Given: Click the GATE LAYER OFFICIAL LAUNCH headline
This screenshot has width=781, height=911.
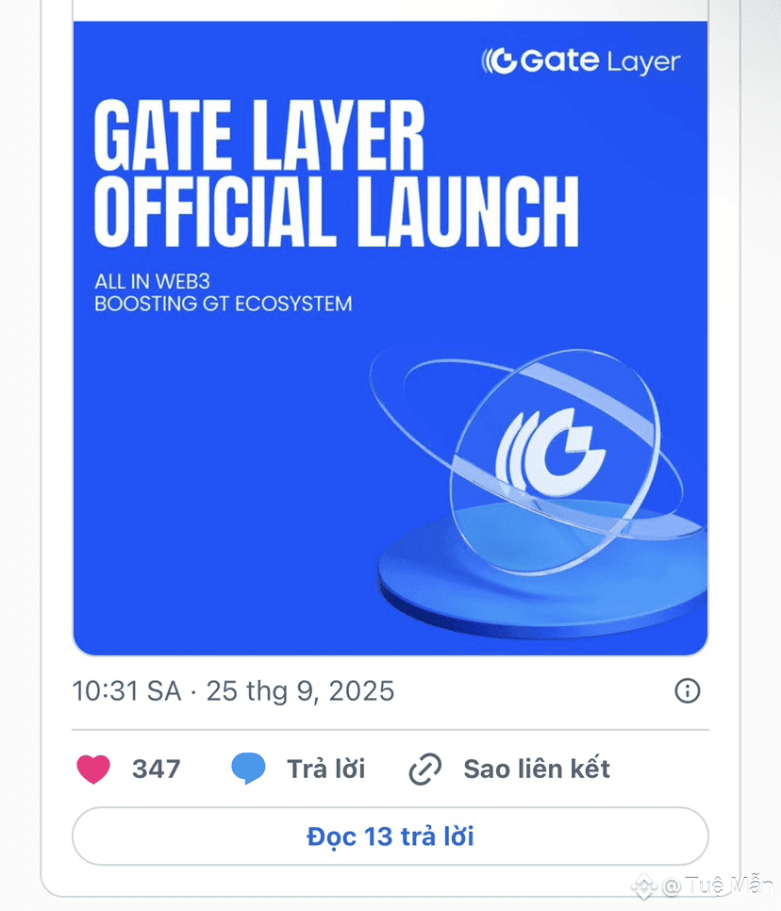Looking at the screenshot, I should pyautogui.click(x=336, y=174).
